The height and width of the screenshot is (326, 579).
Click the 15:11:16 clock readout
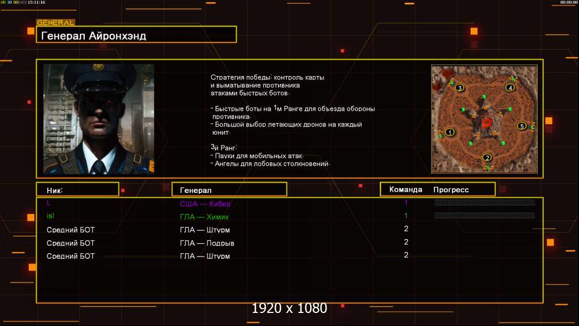36,2
